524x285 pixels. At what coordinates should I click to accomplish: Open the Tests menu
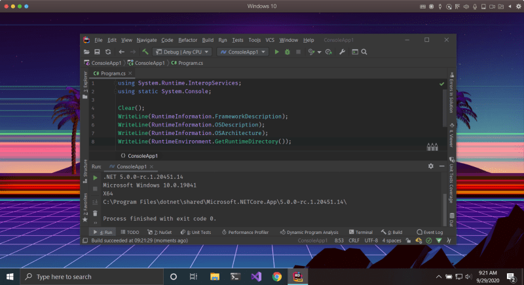pos(238,40)
